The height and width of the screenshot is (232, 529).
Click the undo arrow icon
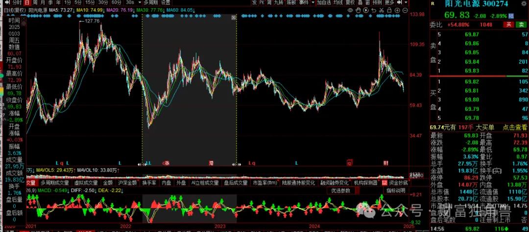pyautogui.click(x=374, y=10)
